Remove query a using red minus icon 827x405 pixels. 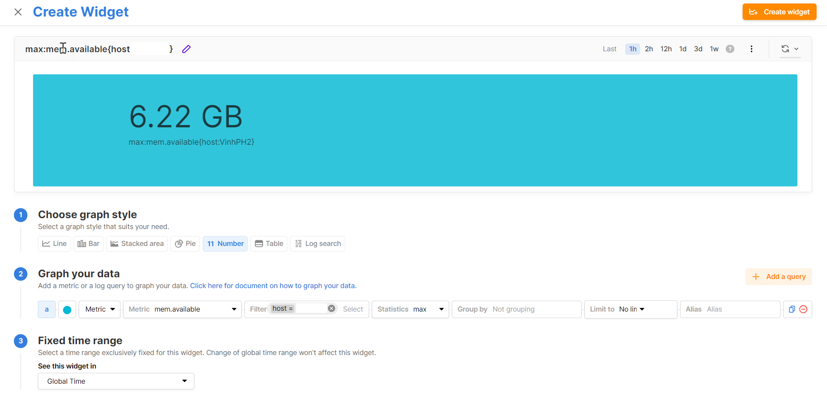[x=804, y=309]
